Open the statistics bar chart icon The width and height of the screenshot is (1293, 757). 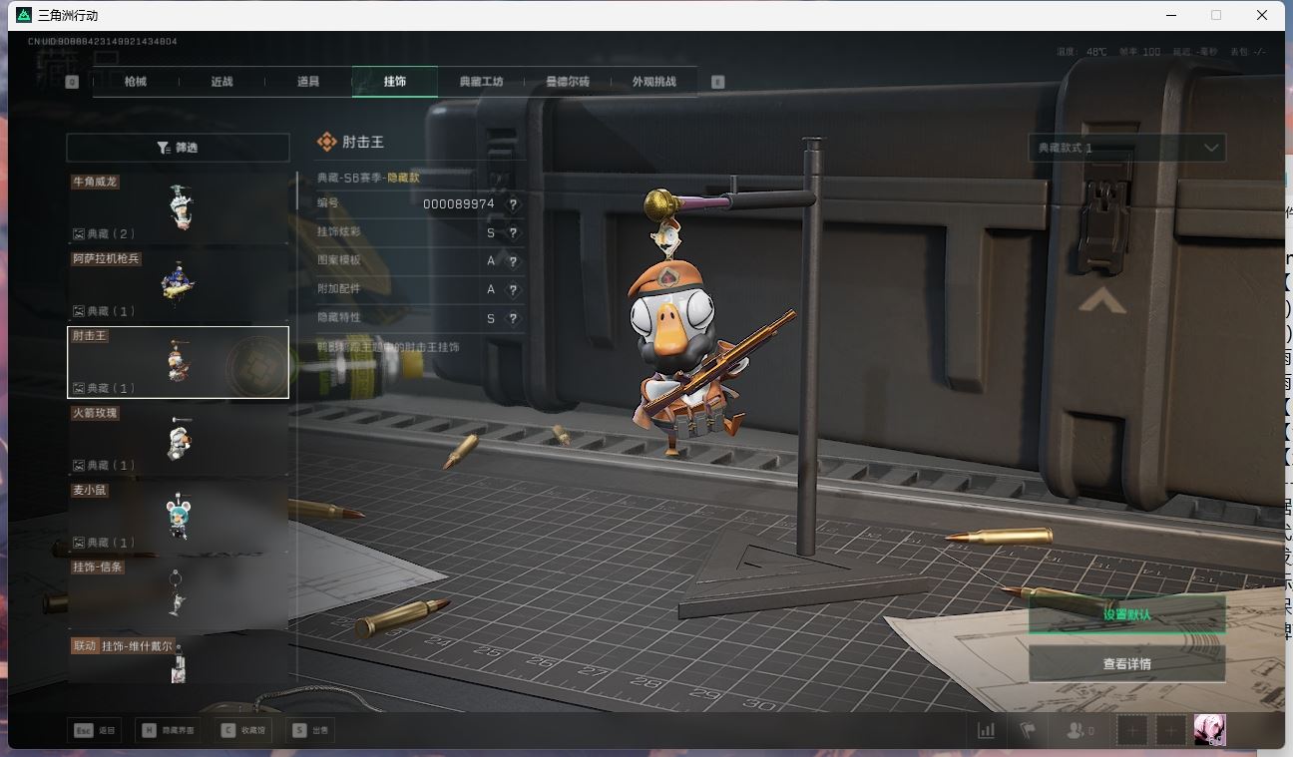tap(986, 730)
